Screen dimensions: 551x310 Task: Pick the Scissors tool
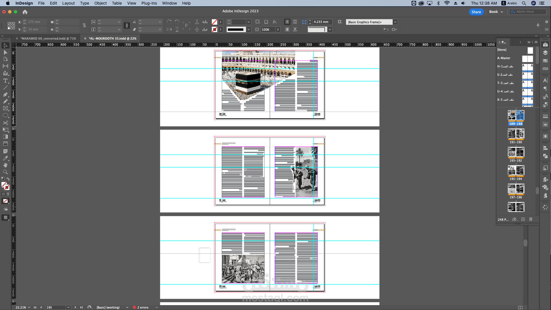click(x=5, y=123)
